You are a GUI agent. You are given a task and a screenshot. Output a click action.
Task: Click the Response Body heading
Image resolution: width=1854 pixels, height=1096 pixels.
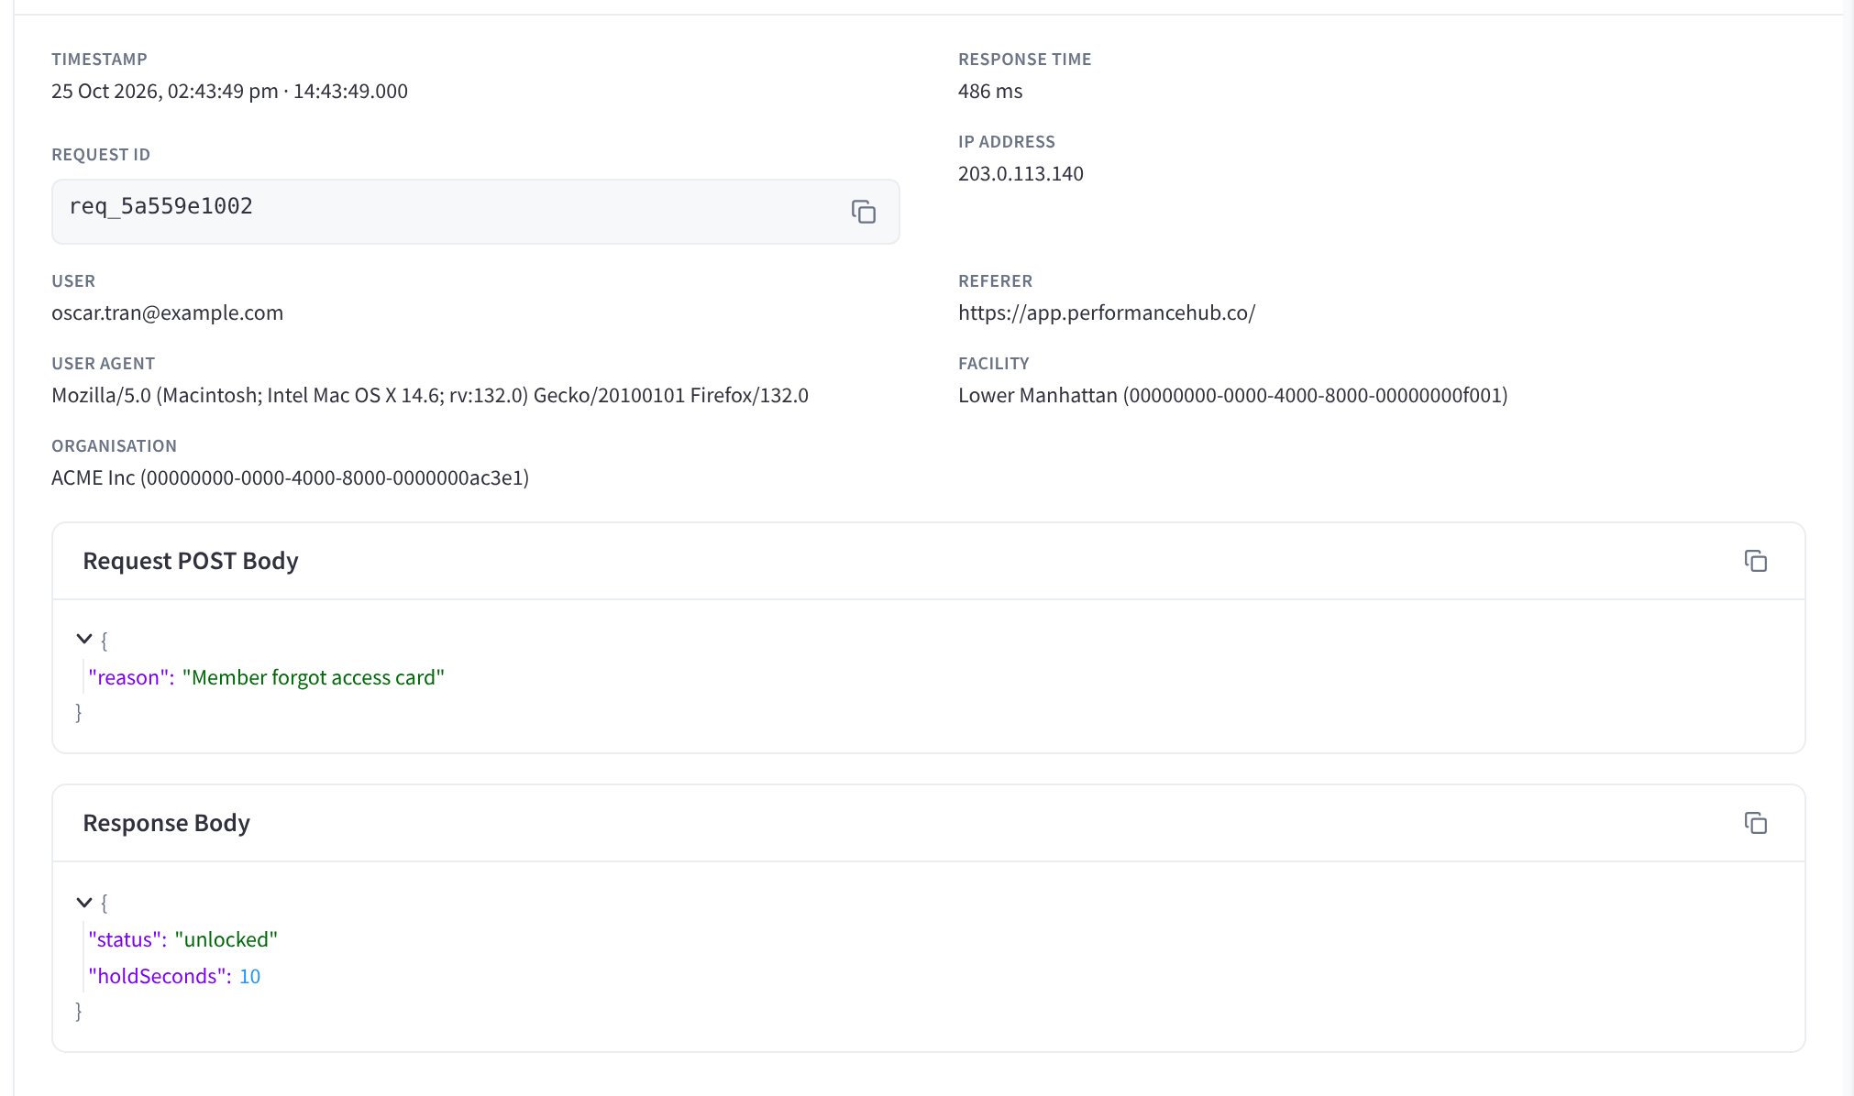click(x=166, y=823)
